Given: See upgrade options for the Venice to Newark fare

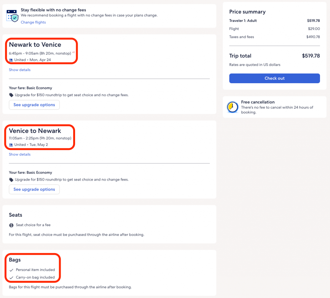Looking at the screenshot, I should point(34,189).
